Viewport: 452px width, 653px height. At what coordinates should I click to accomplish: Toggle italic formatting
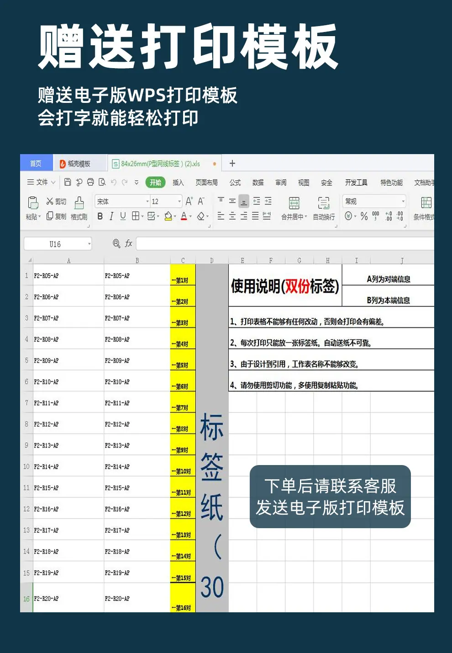(x=111, y=216)
